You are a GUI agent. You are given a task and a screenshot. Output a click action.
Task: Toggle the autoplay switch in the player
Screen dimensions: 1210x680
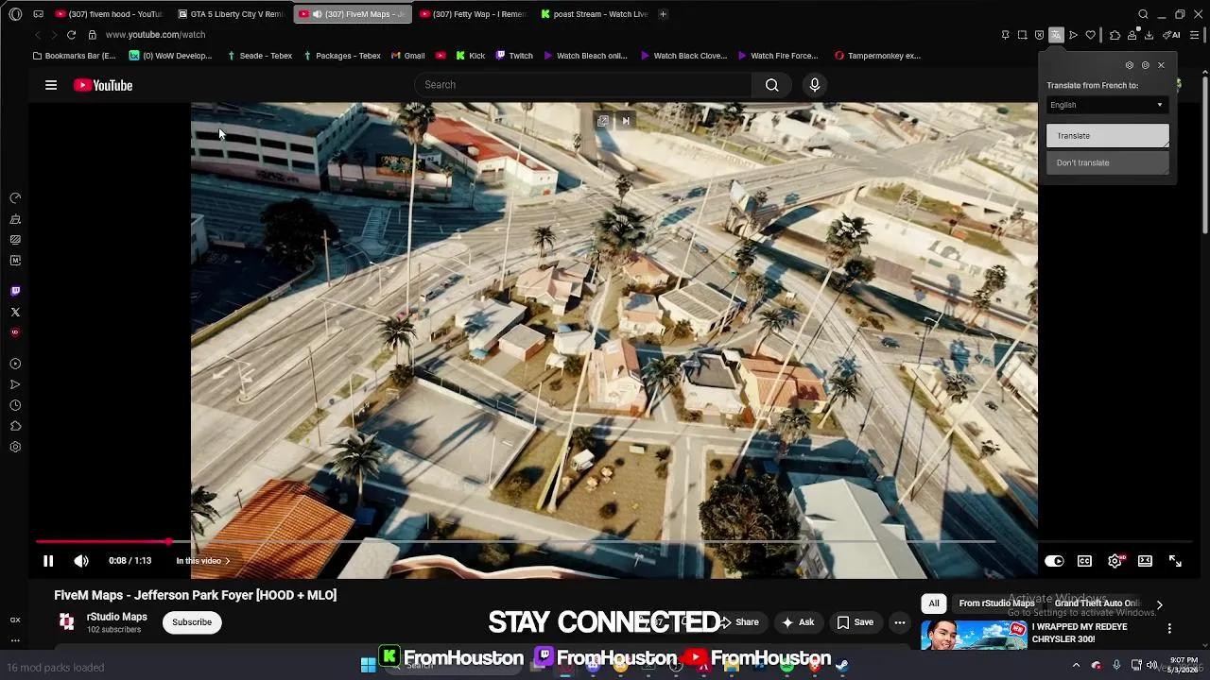(x=1054, y=561)
